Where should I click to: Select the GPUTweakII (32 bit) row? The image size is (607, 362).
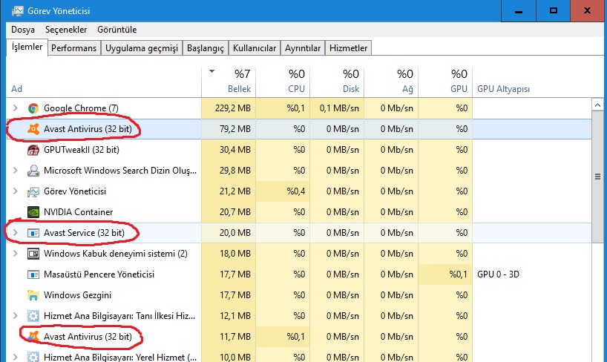(299, 150)
